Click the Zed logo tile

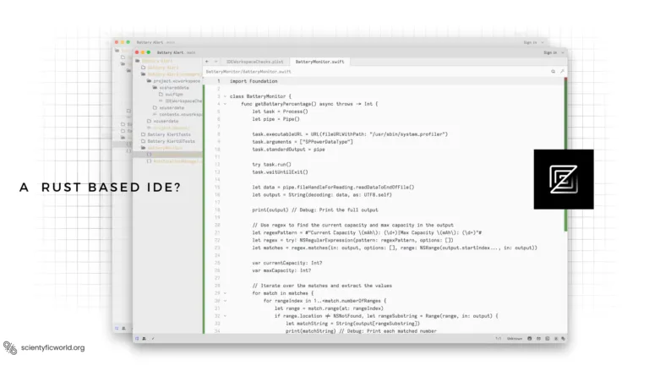564,179
